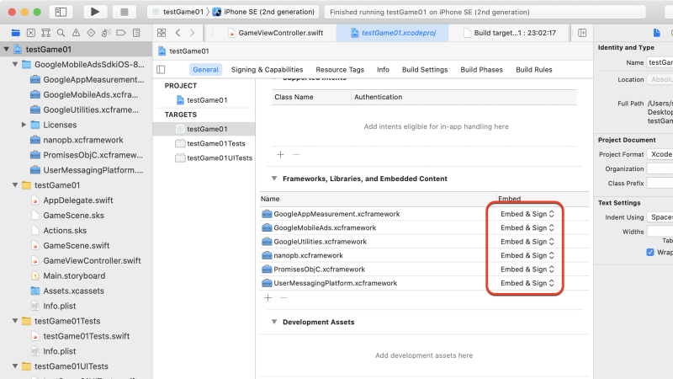This screenshot has height=379, width=673.
Task: Expand the Licenses folder
Action: point(24,125)
